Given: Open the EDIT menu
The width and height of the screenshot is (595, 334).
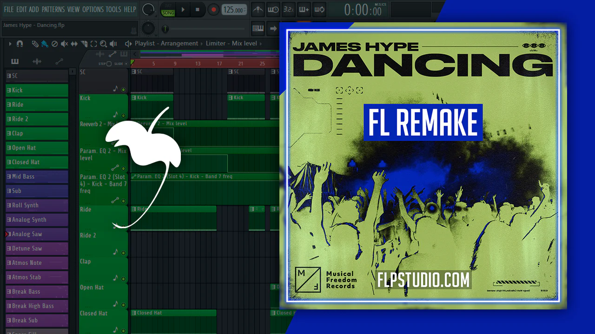Looking at the screenshot, I should click(x=21, y=9).
